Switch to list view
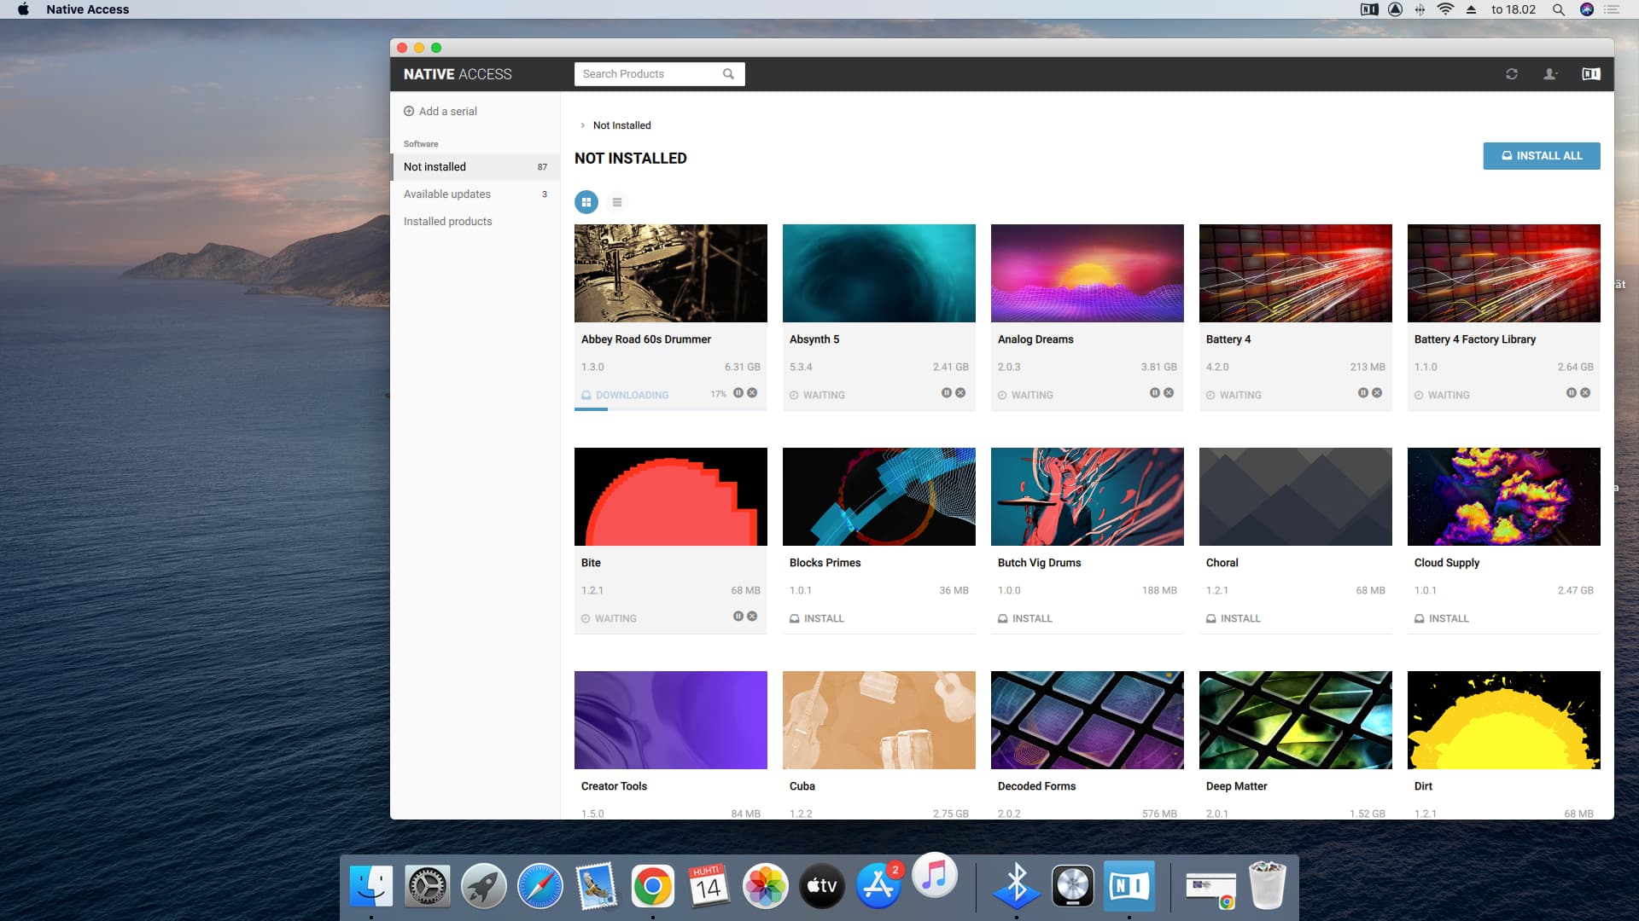1639x921 pixels. (x=617, y=202)
